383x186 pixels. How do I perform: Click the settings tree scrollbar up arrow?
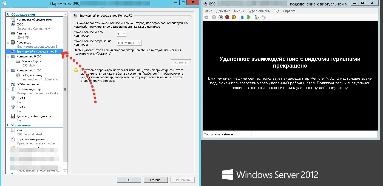tap(65, 14)
